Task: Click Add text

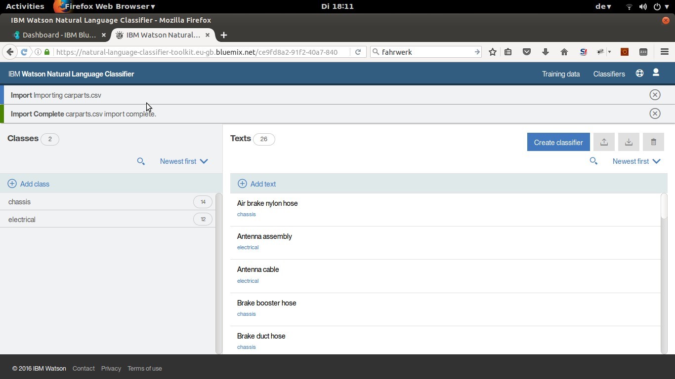Action: [x=257, y=184]
